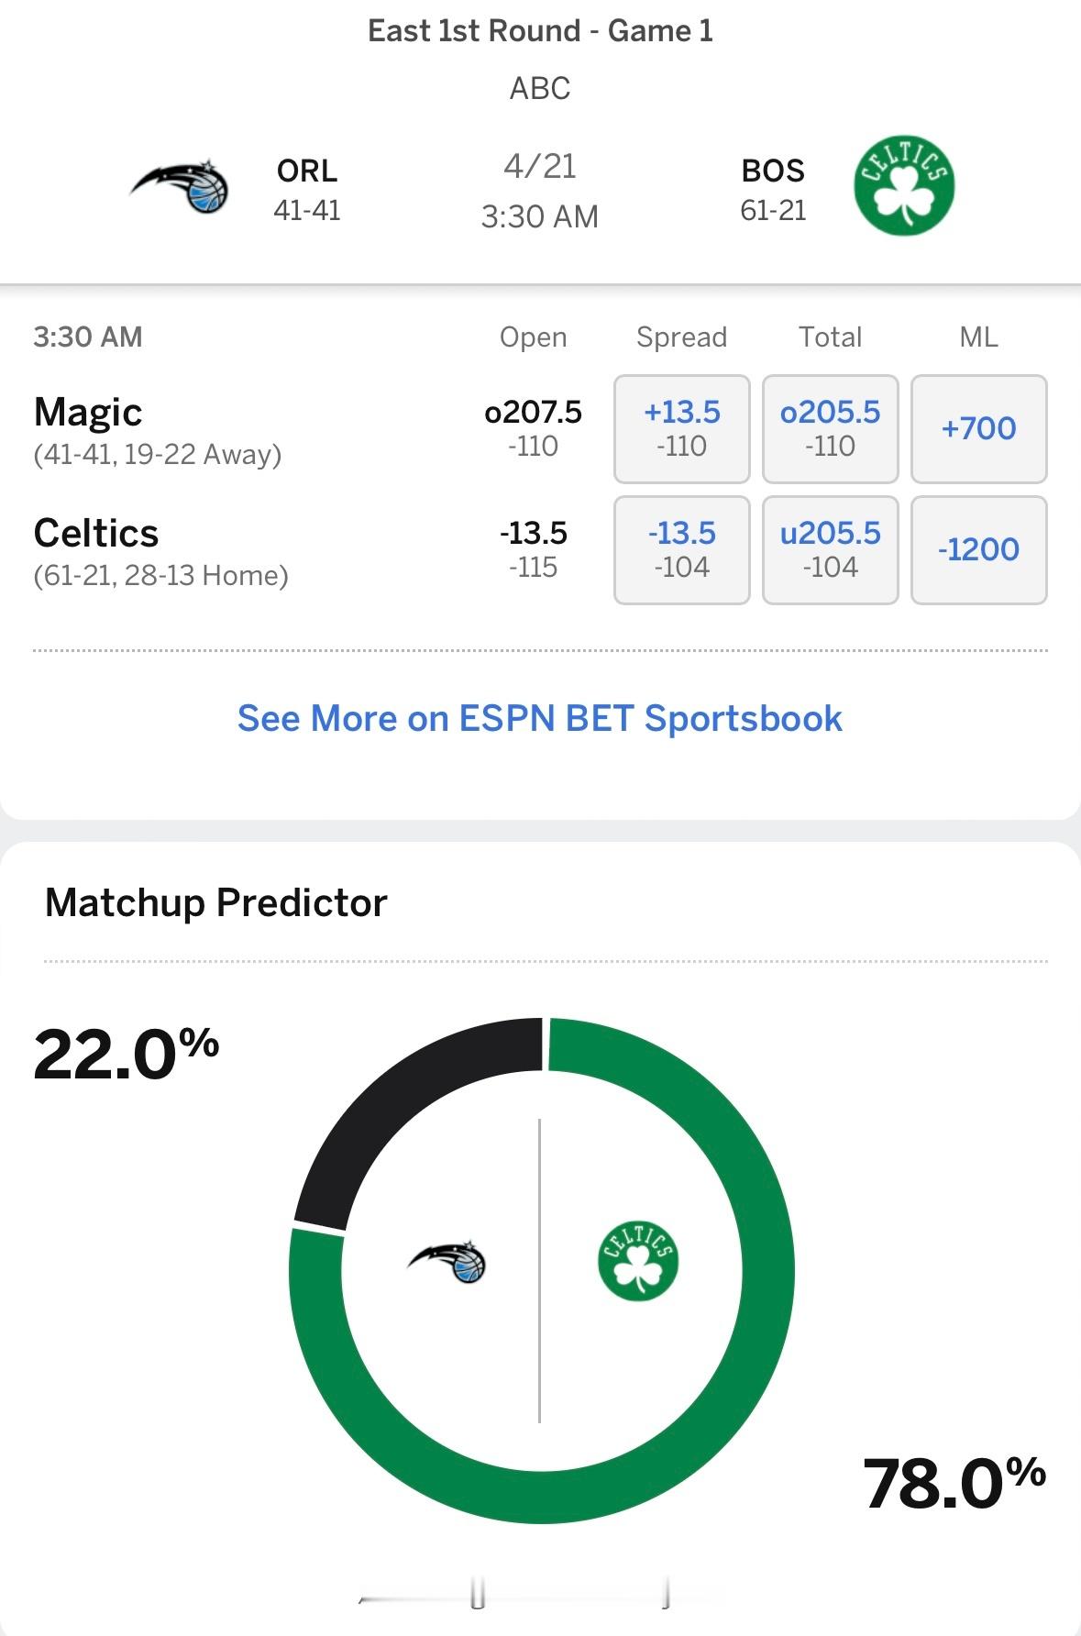Tap Magic logo inside predictor donut
The width and height of the screenshot is (1081, 1636).
pos(447,1263)
